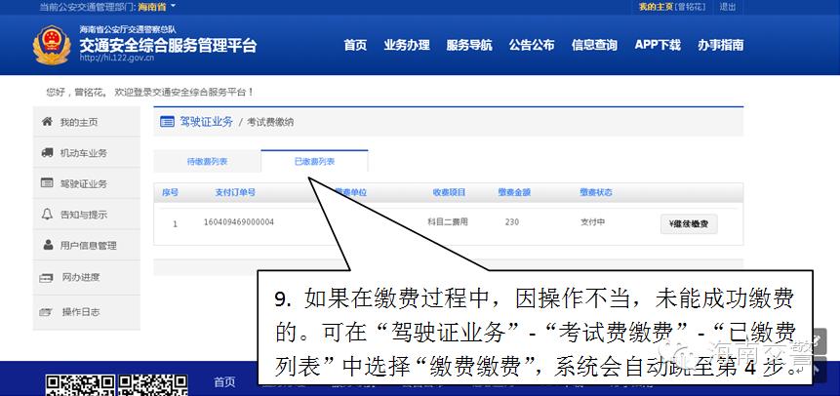
Task: Open the 信息查询 navigation menu
Action: point(594,45)
